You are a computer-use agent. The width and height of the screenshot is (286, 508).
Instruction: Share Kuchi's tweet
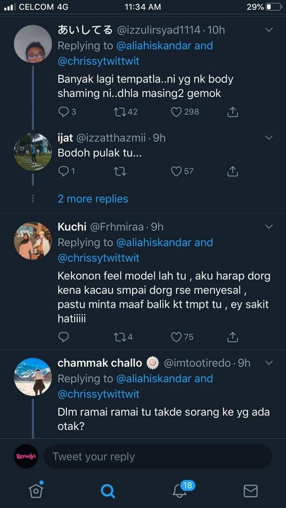pyautogui.click(x=232, y=337)
